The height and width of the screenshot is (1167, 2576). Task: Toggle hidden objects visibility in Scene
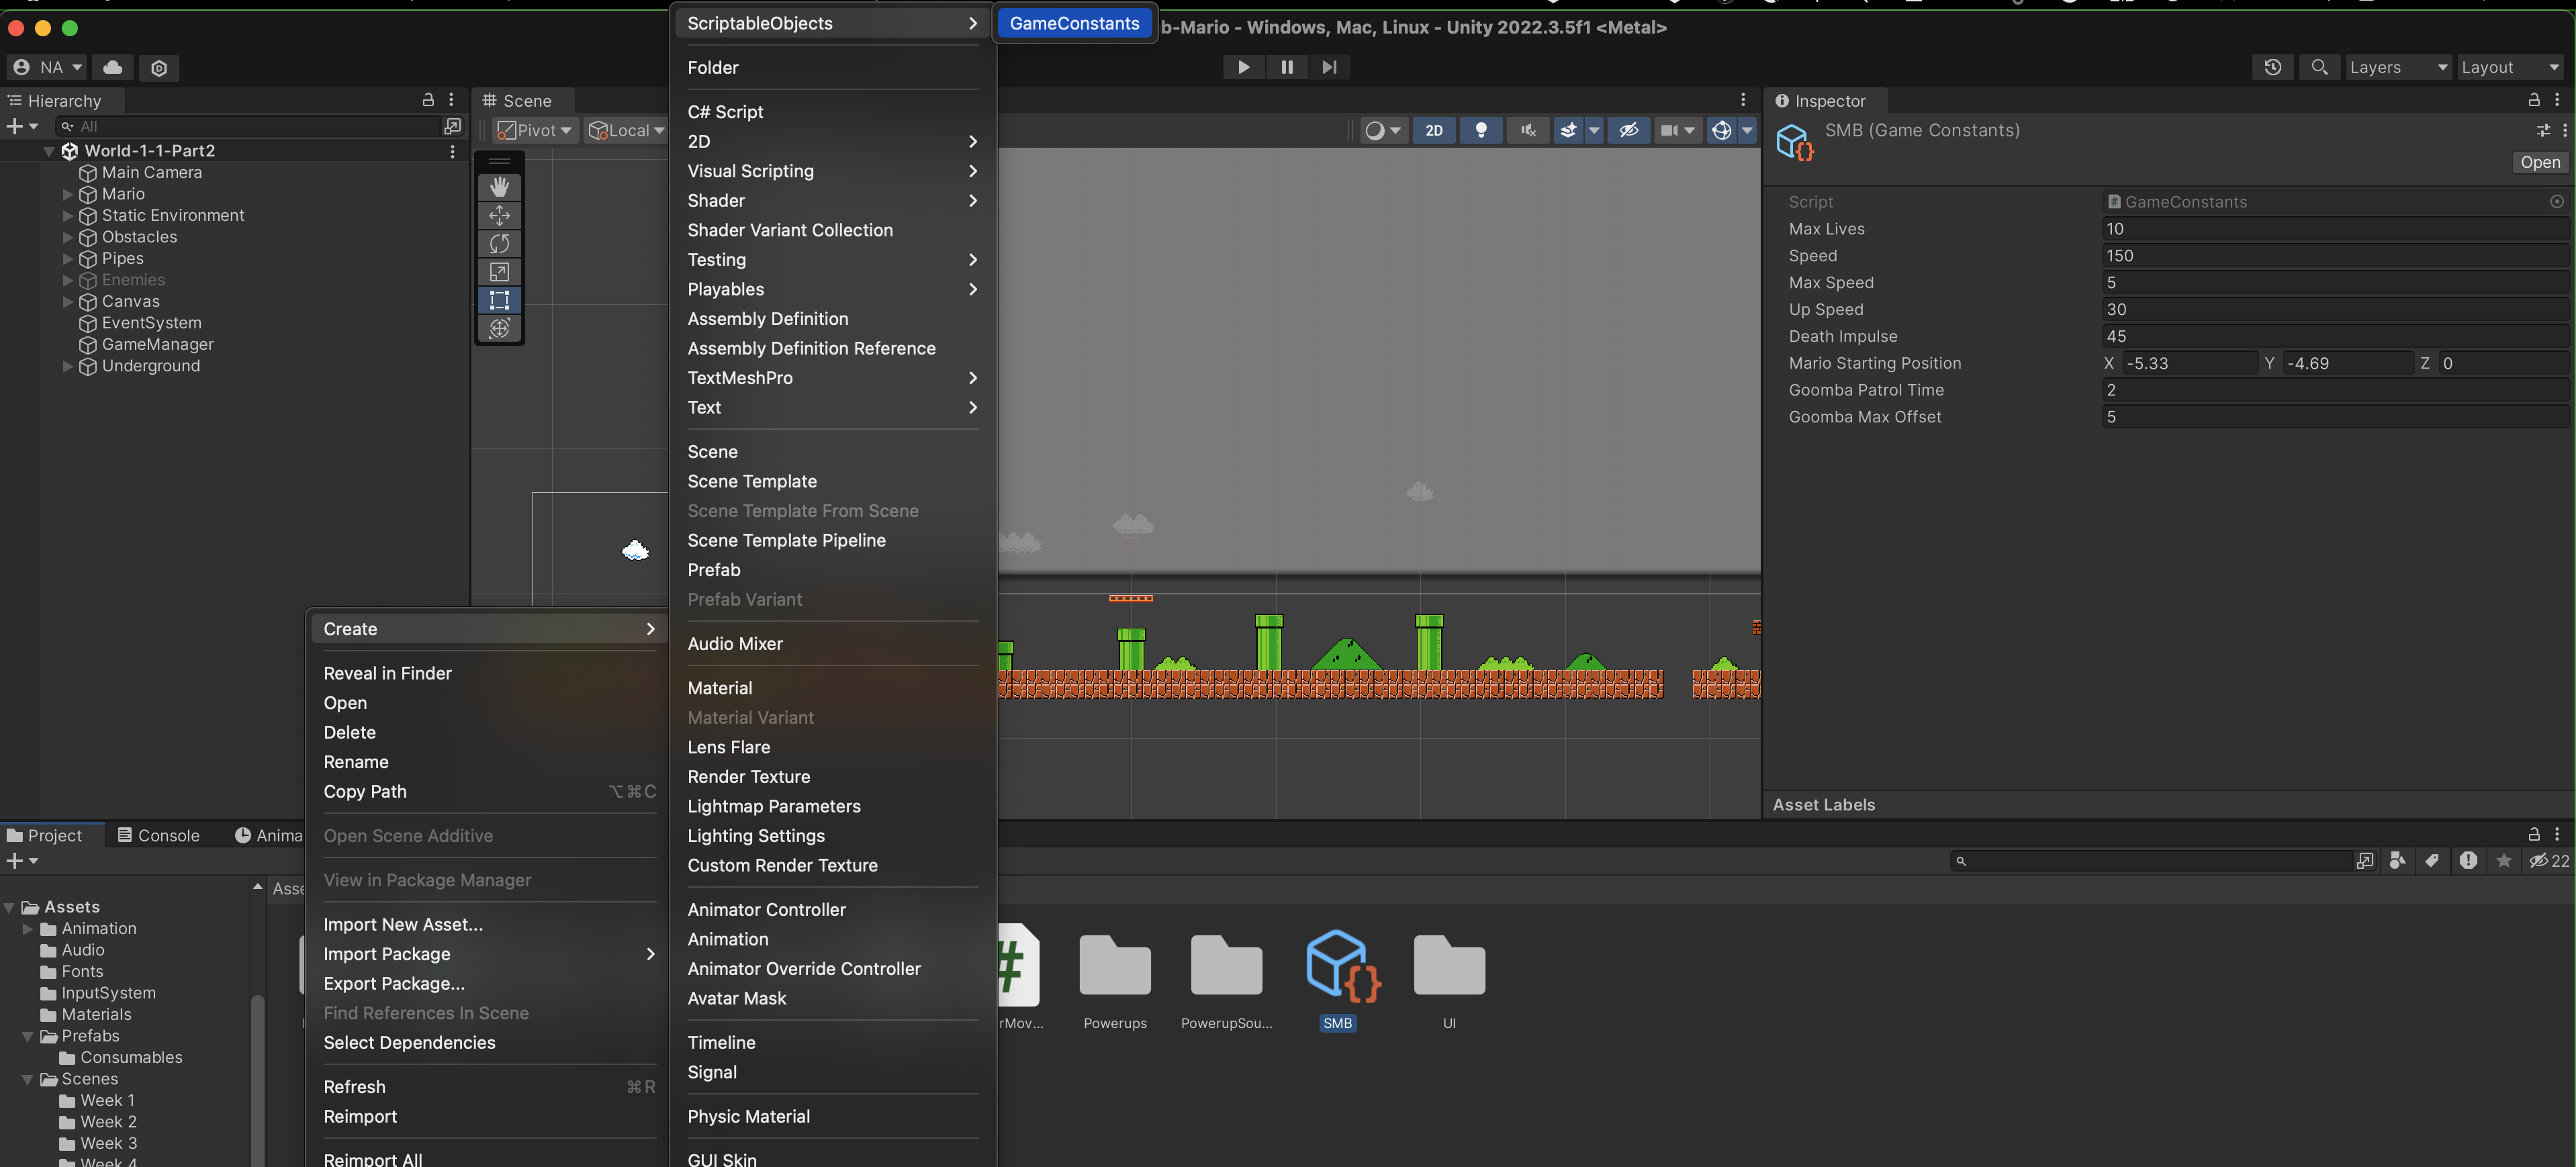click(x=1629, y=130)
